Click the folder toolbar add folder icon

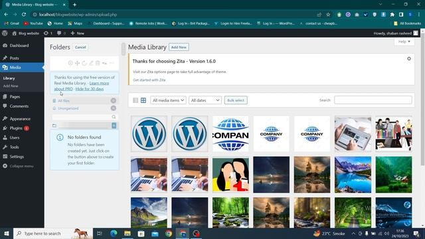(x=70, y=63)
